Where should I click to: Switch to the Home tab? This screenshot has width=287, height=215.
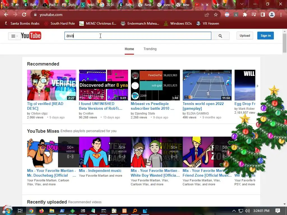click(129, 49)
